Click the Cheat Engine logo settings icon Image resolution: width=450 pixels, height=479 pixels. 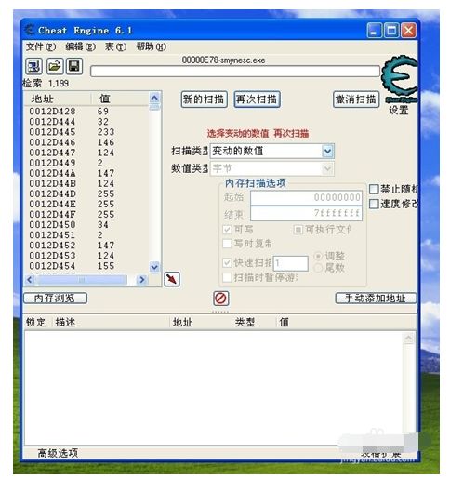[399, 78]
